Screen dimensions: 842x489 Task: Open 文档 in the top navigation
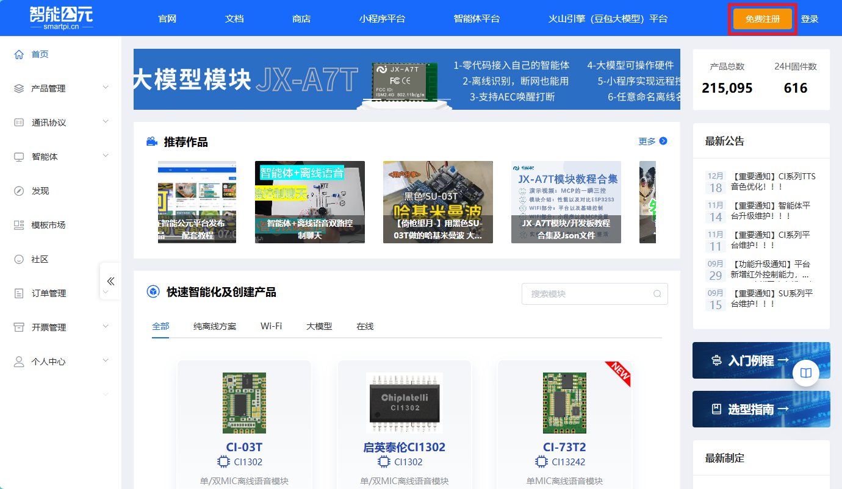pyautogui.click(x=234, y=19)
